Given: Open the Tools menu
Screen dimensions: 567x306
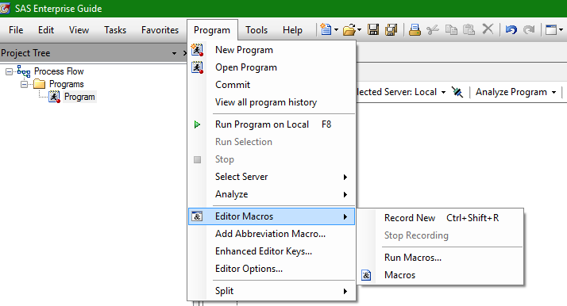Looking at the screenshot, I should tap(256, 30).
